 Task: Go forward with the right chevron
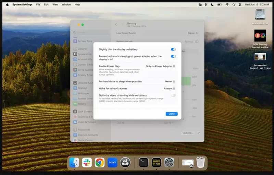click(x=123, y=25)
